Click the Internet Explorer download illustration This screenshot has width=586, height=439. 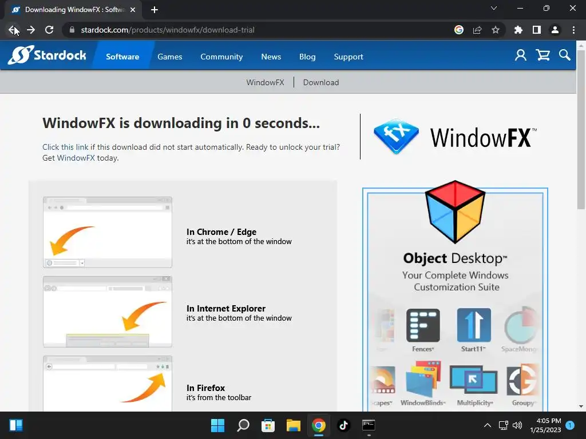(108, 312)
